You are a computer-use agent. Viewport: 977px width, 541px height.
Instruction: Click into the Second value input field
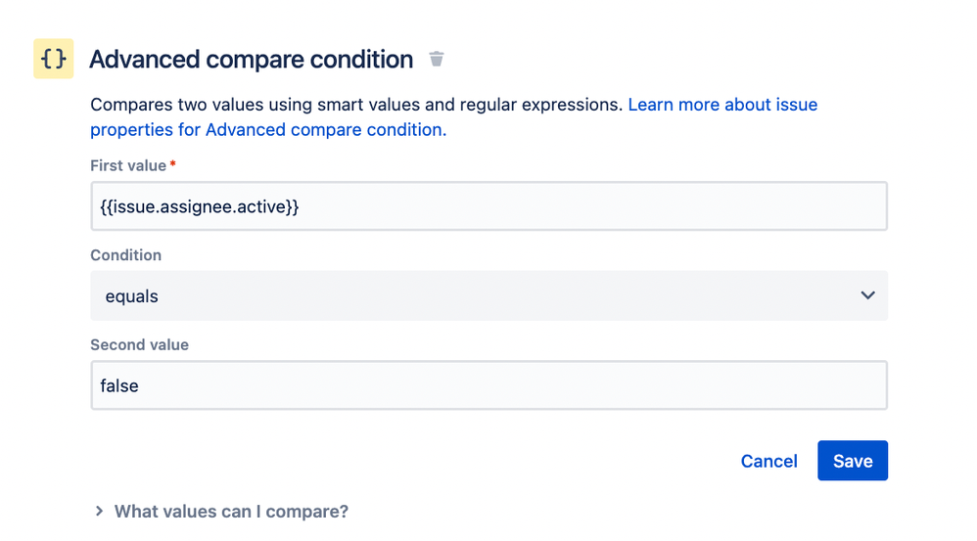point(488,385)
